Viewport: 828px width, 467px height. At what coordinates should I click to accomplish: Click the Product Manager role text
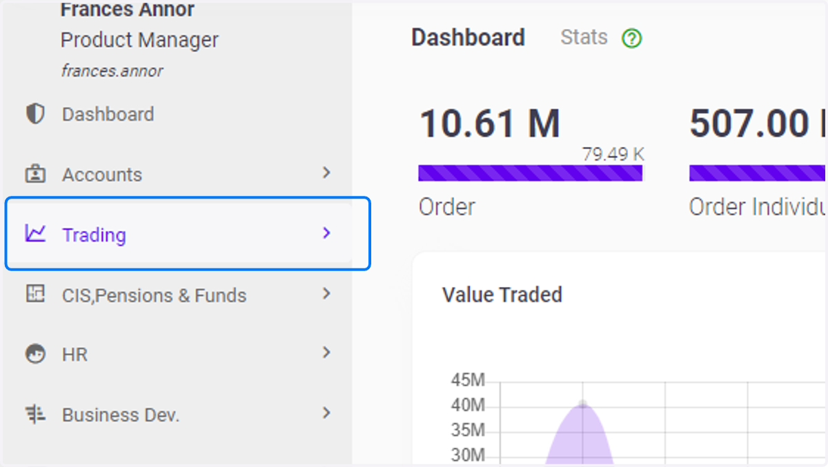click(139, 40)
